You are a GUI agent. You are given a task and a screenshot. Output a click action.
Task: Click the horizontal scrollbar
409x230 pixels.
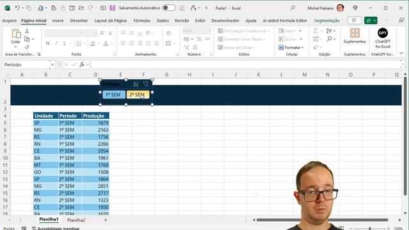[x=322, y=220]
